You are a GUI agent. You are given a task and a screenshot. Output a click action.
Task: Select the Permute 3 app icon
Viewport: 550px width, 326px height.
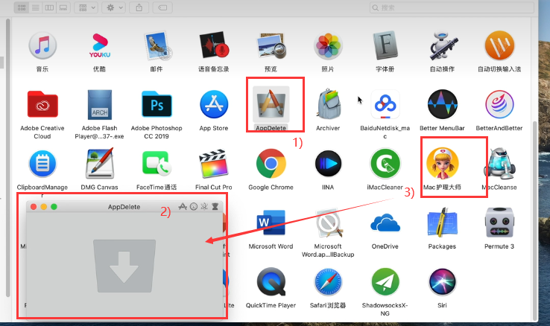click(499, 223)
